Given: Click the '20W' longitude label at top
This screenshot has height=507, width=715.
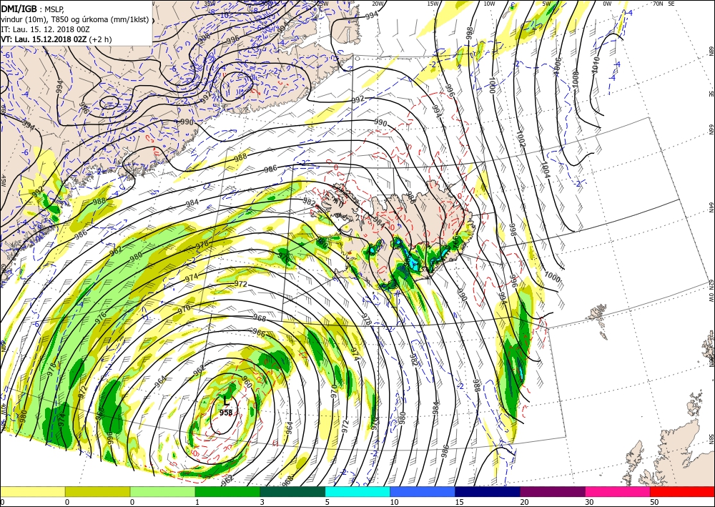Looking at the screenshot, I should tap(377, 4).
